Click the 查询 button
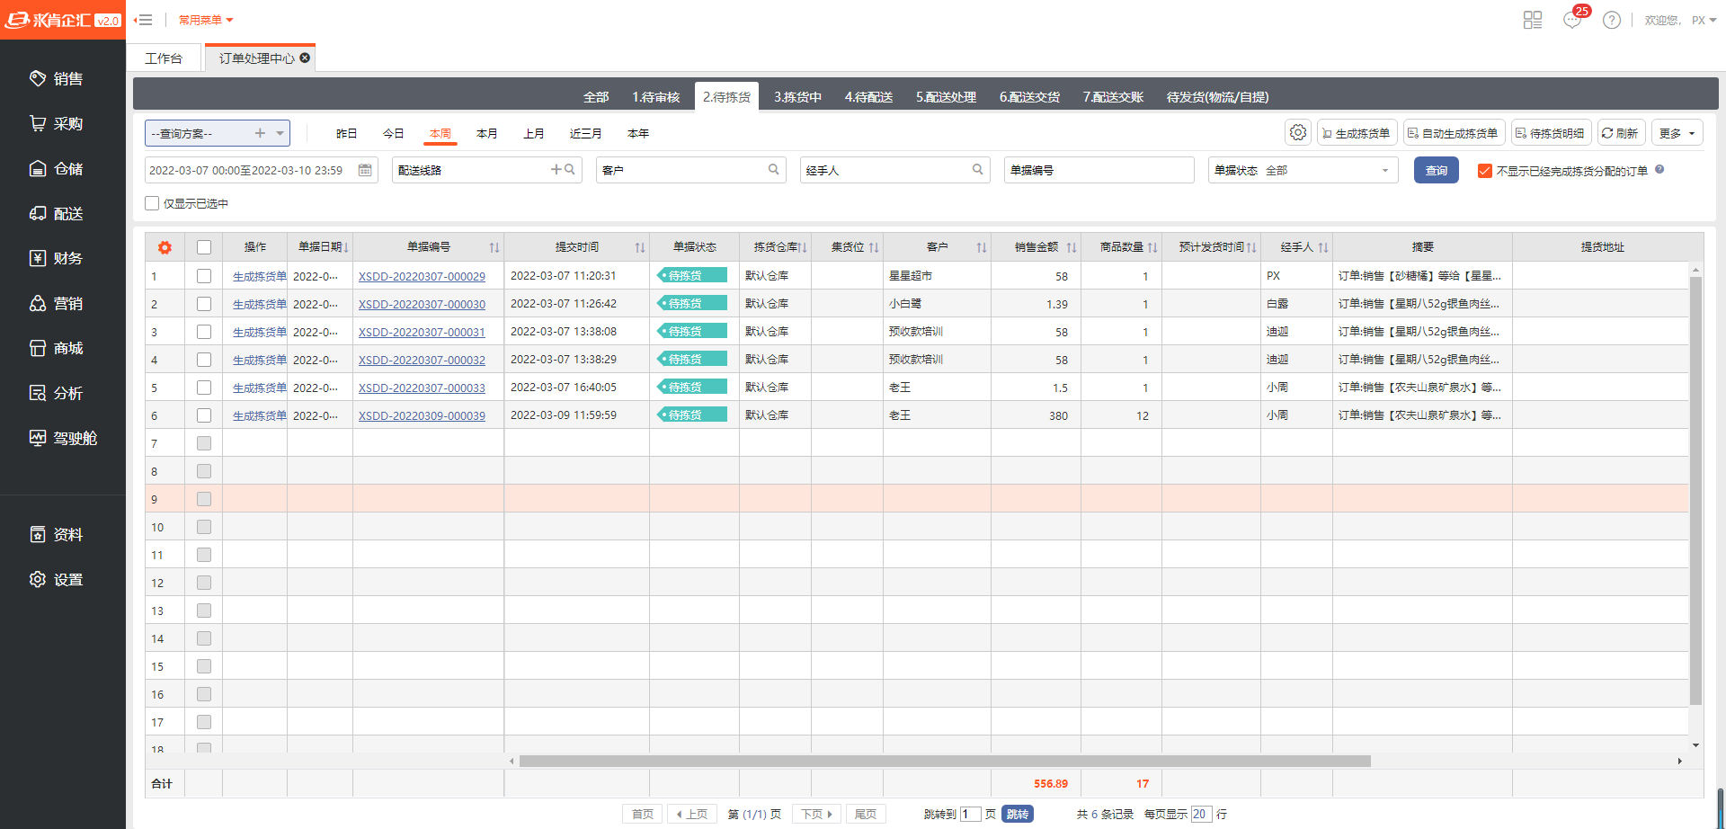The width and height of the screenshot is (1726, 829). pos(1437,170)
